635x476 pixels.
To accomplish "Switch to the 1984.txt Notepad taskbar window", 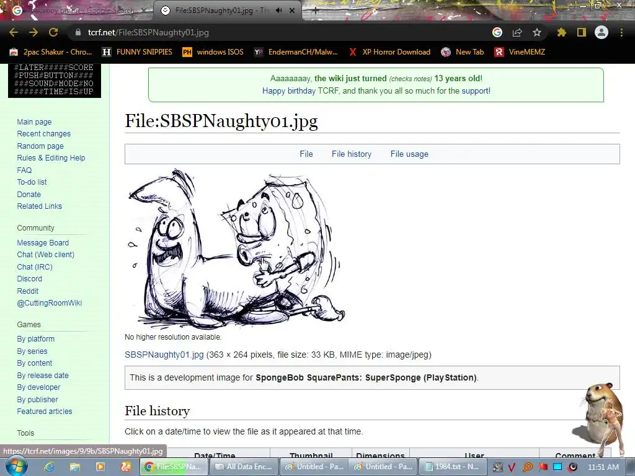I will coord(452,467).
